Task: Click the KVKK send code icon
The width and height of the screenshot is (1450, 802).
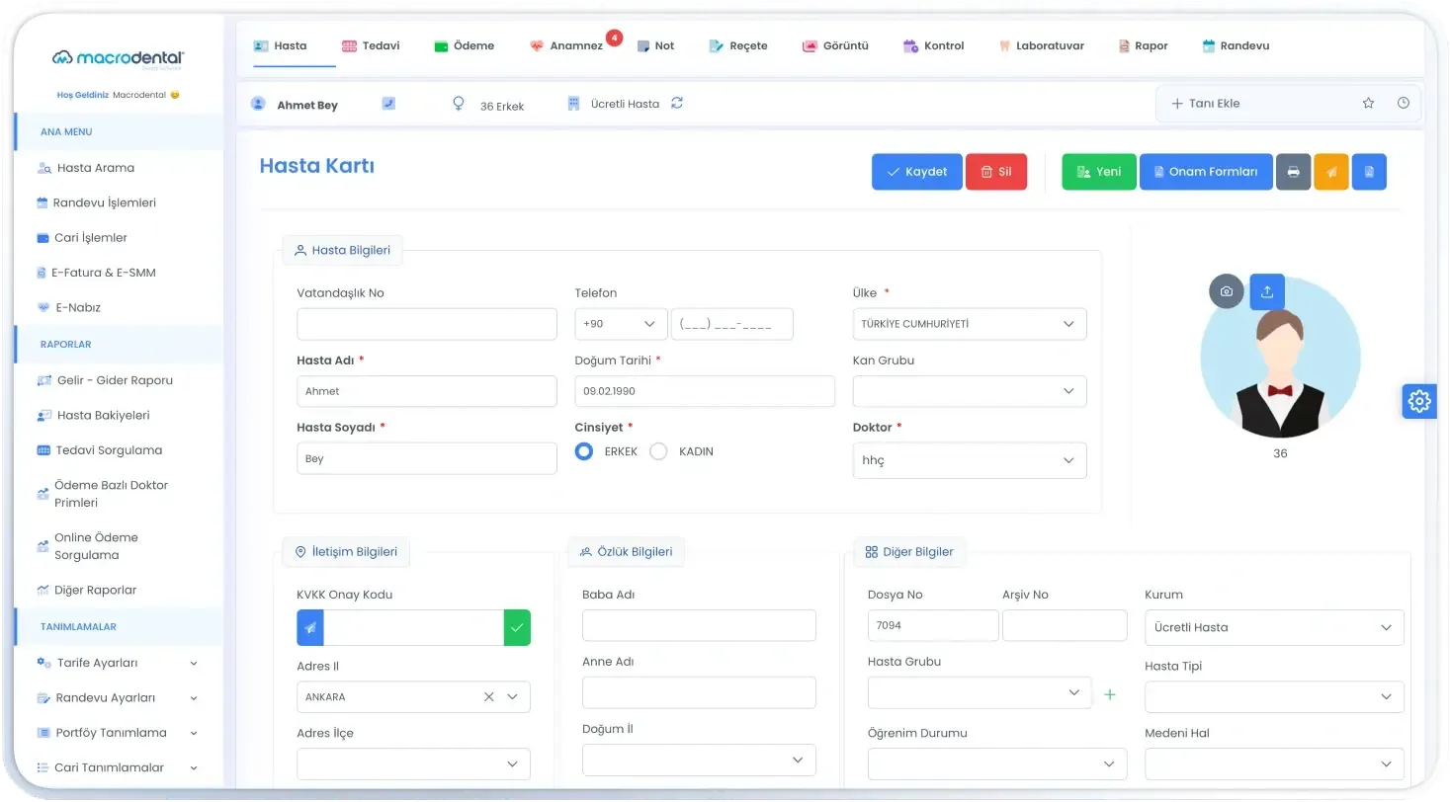Action: tap(310, 628)
